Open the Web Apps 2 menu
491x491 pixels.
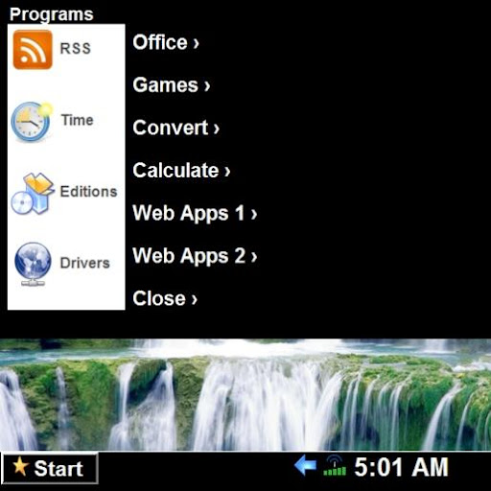point(195,256)
